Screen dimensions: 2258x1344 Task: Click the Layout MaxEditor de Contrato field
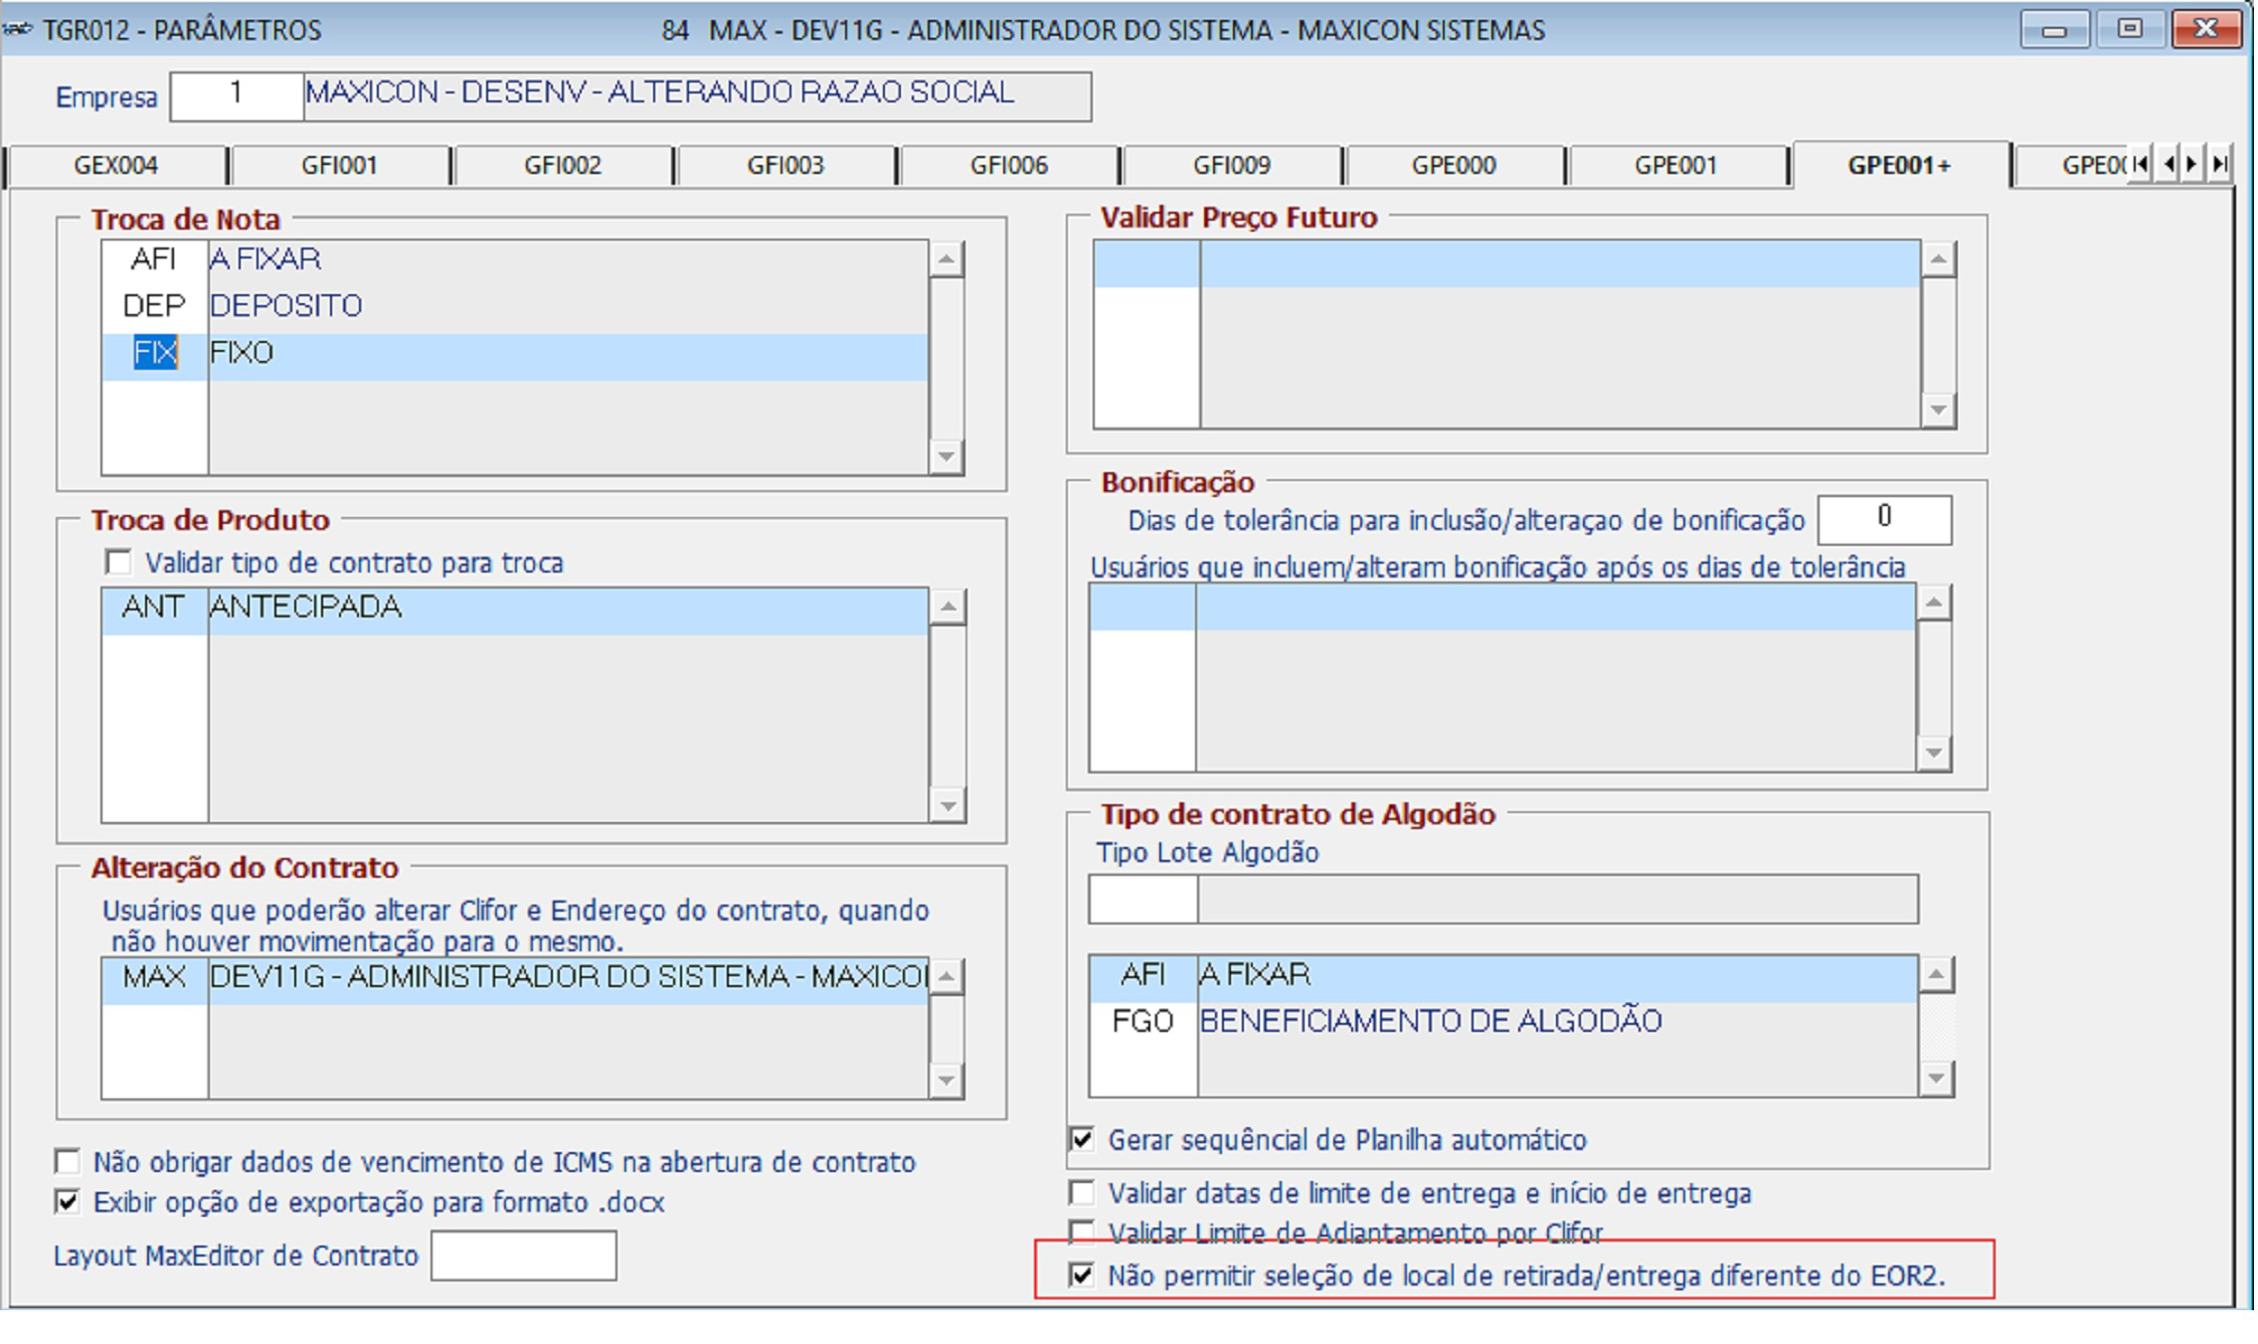(x=523, y=1256)
